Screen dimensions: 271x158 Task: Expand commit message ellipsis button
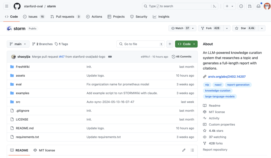coord(110,57)
